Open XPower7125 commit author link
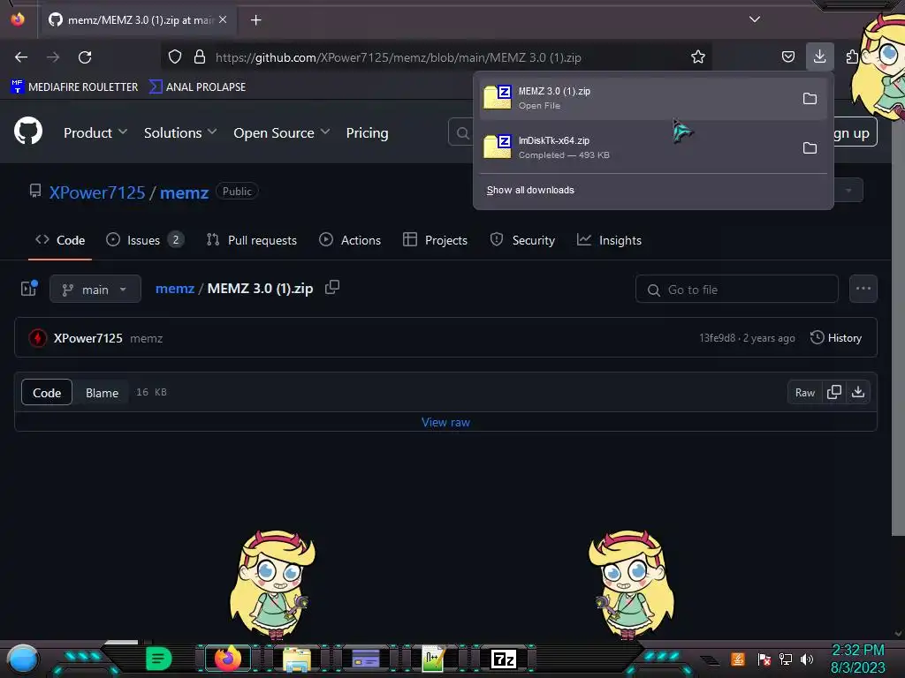Screen dimensions: 905x678 coord(87,338)
